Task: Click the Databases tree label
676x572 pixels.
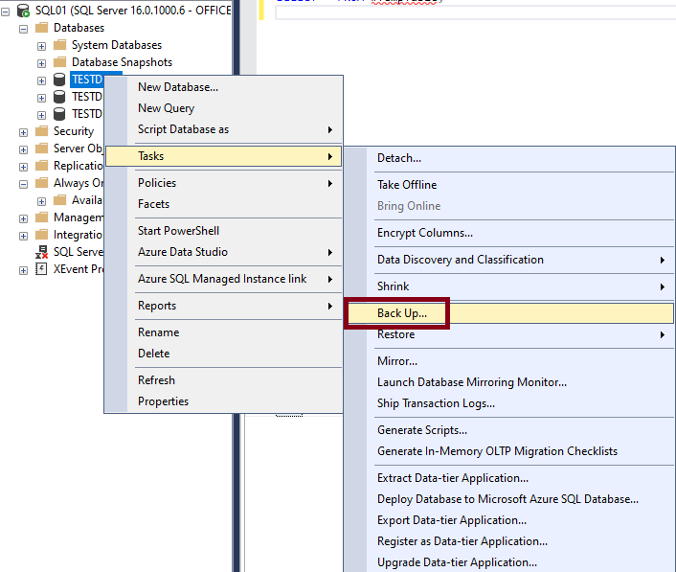Action: [x=79, y=28]
